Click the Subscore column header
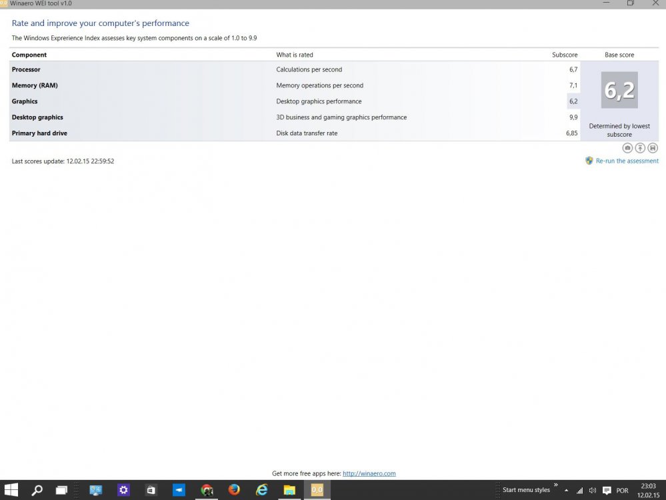Image resolution: width=666 pixels, height=500 pixels. (x=565, y=55)
